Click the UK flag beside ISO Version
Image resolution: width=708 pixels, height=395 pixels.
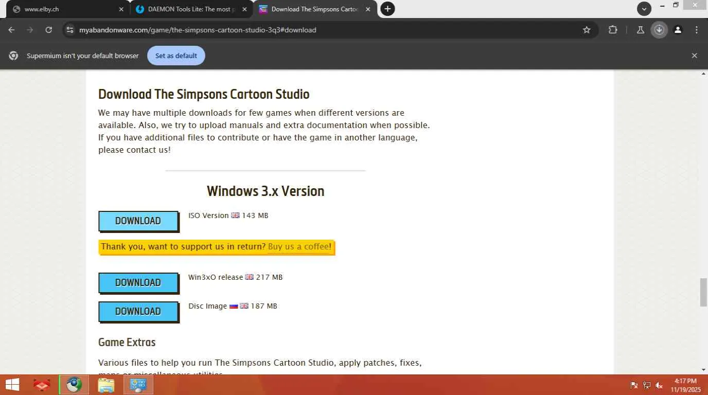pyautogui.click(x=235, y=216)
